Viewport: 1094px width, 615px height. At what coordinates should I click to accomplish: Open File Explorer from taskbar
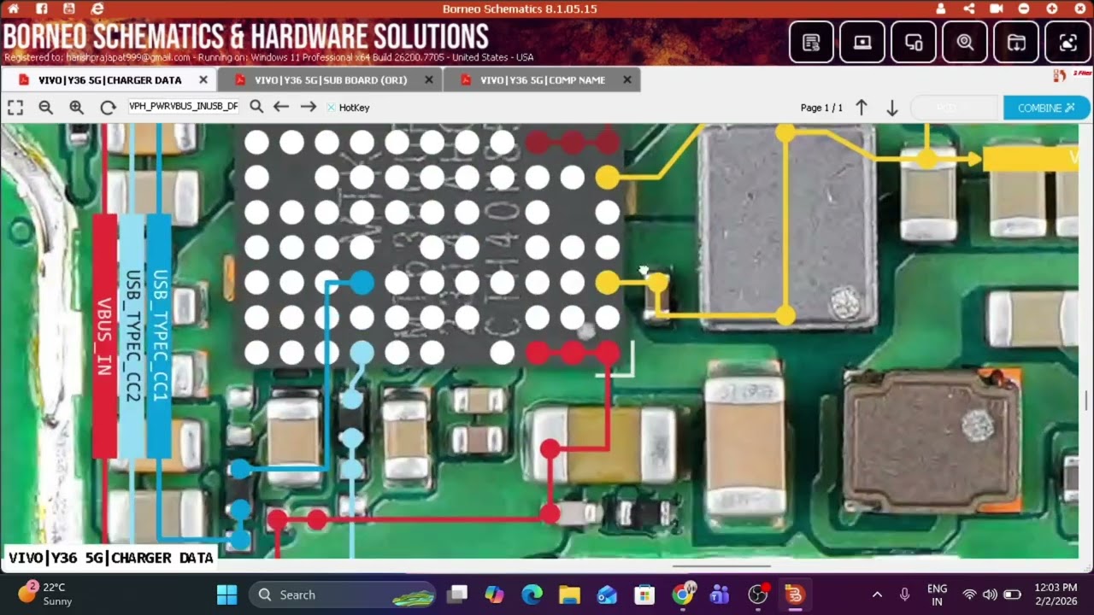(569, 594)
